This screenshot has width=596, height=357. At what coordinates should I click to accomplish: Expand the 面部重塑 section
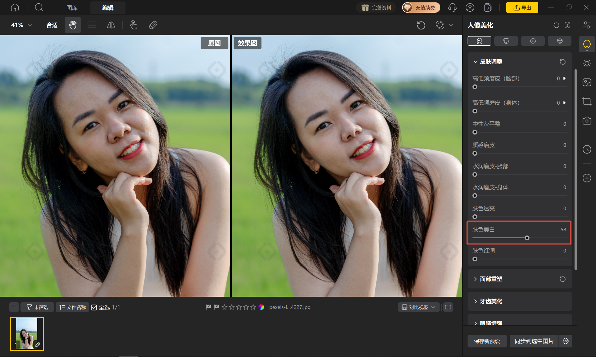point(475,279)
